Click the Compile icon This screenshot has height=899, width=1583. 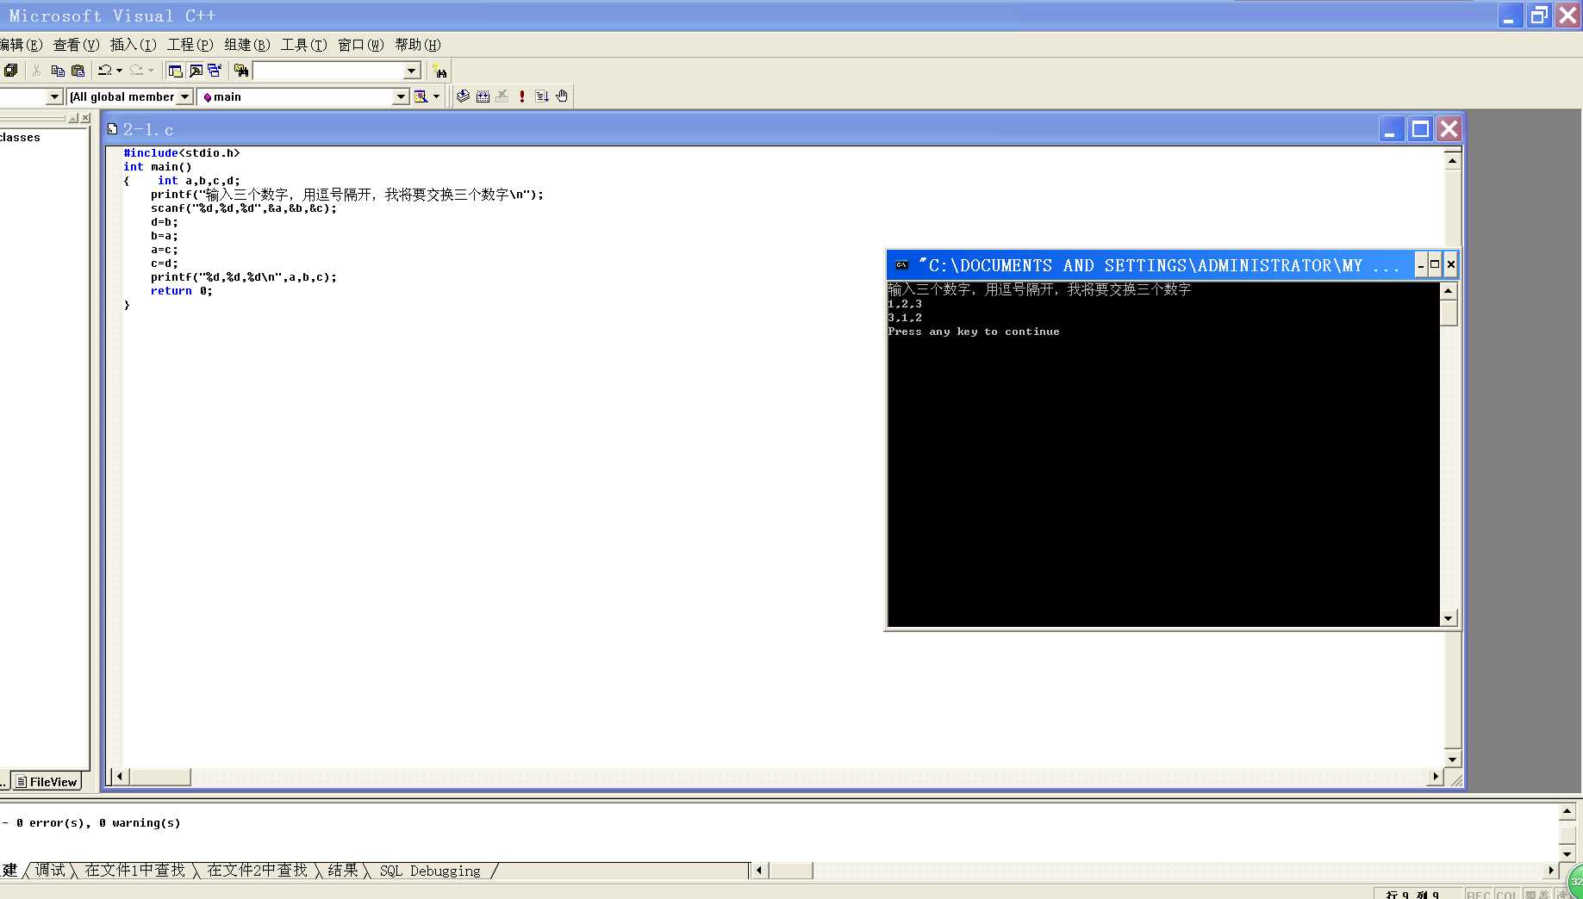click(x=463, y=96)
